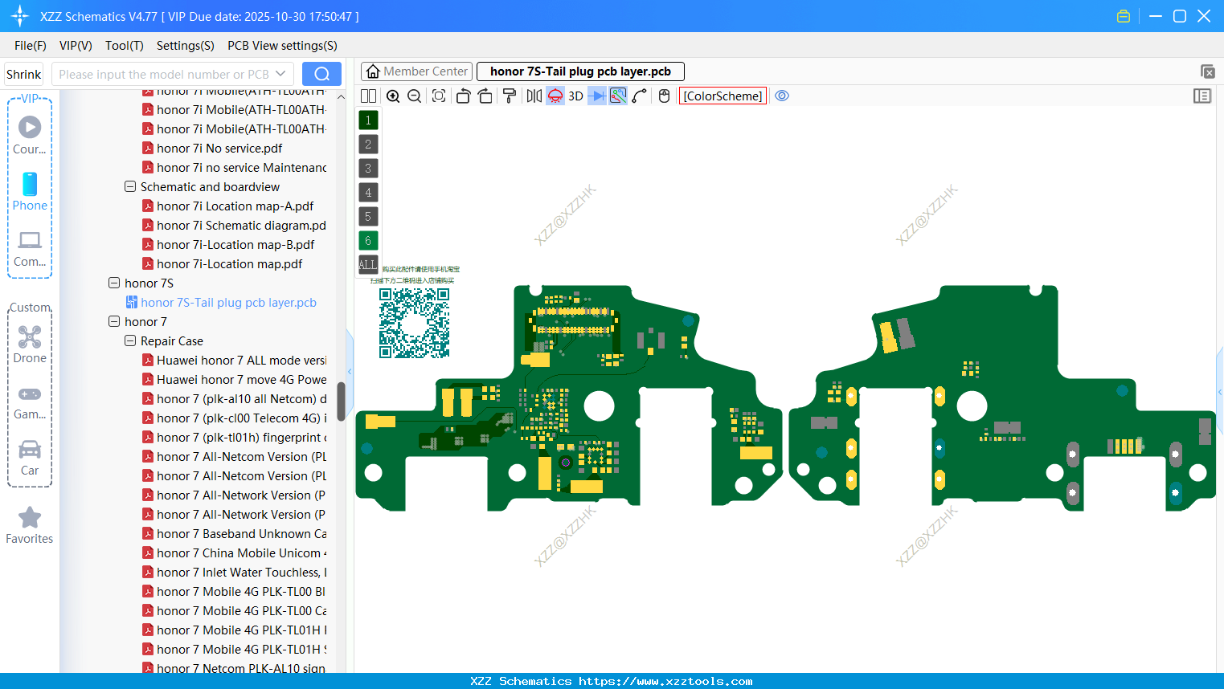The width and height of the screenshot is (1224, 689).
Task: Rotate the board clockwise
Action: tap(485, 96)
